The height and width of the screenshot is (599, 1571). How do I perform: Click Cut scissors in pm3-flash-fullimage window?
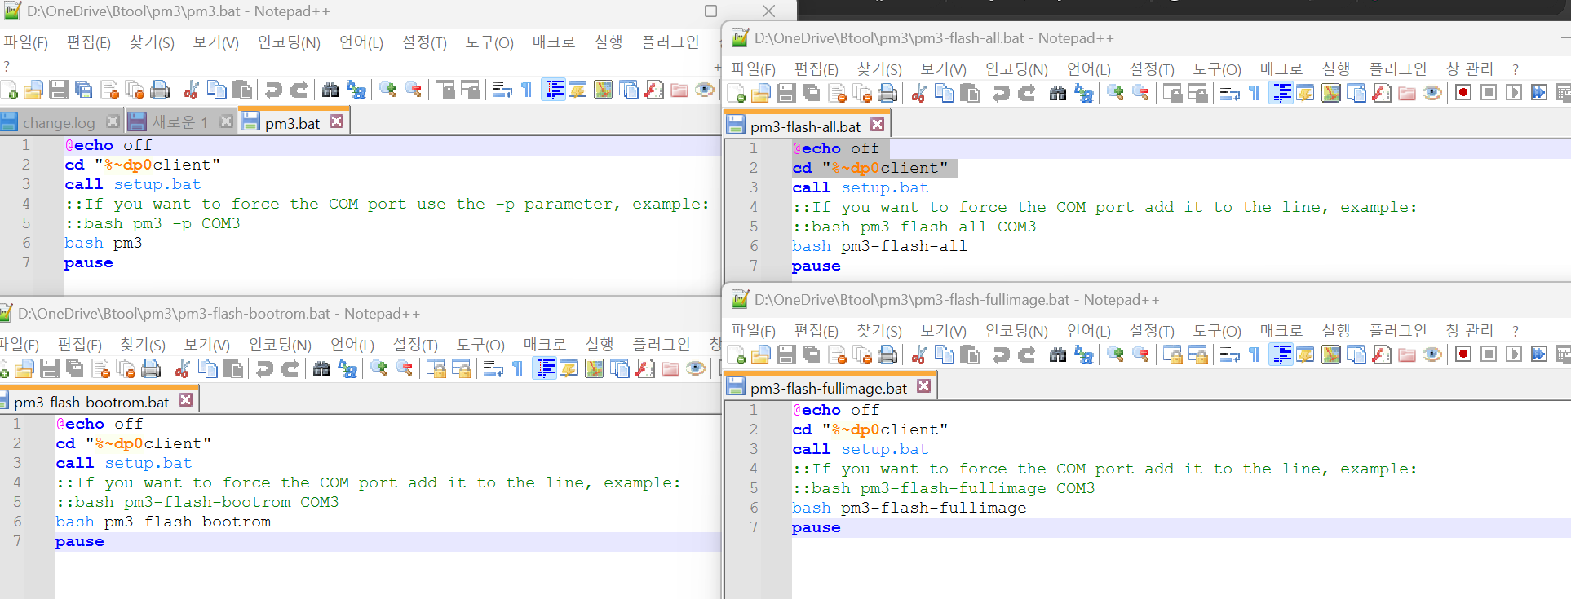pos(919,355)
